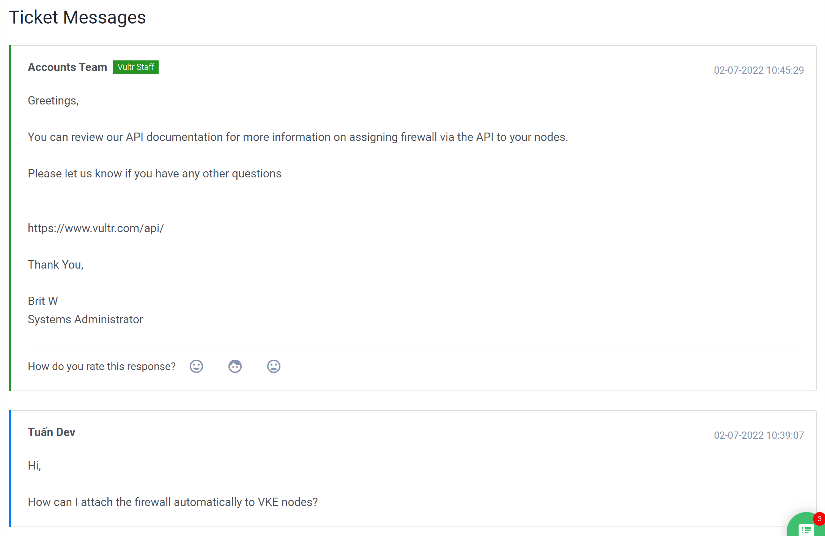
Task: Rate the response with the sad face
Action: click(x=274, y=366)
